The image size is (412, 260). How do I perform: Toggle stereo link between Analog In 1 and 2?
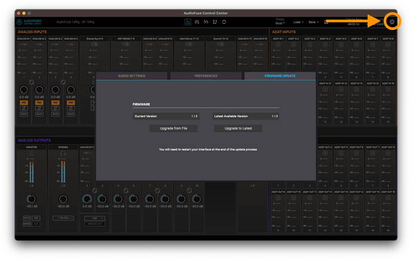(x=32, y=82)
